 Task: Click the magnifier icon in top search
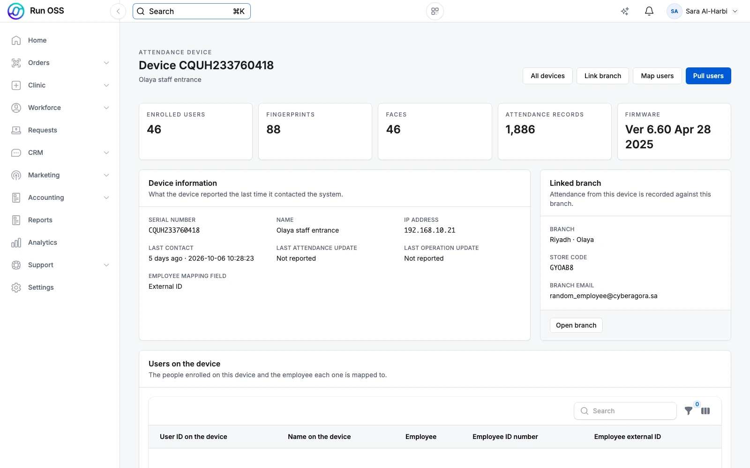tap(141, 11)
